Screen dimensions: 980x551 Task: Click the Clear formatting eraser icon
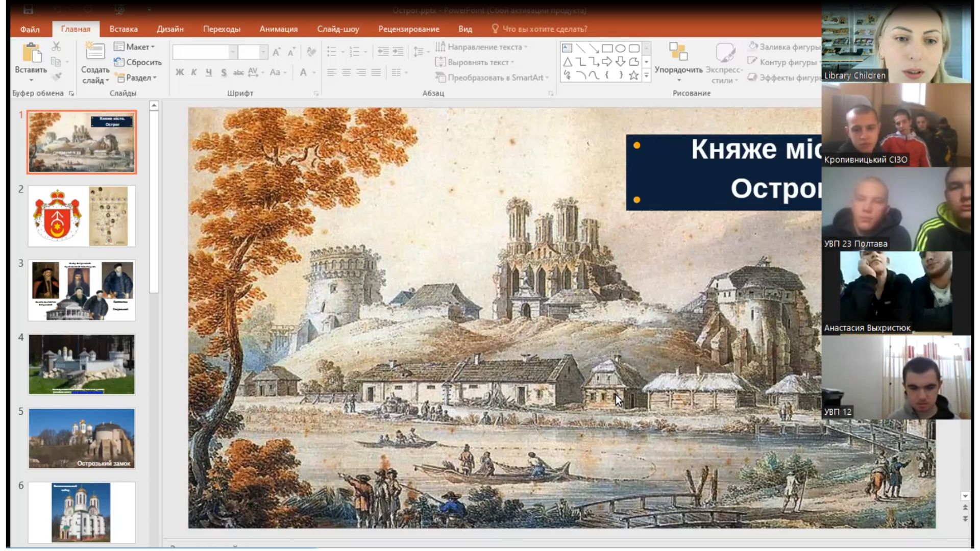[x=311, y=52]
